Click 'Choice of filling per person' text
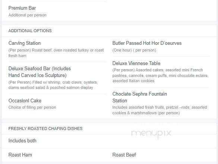 (x=32, y=108)
